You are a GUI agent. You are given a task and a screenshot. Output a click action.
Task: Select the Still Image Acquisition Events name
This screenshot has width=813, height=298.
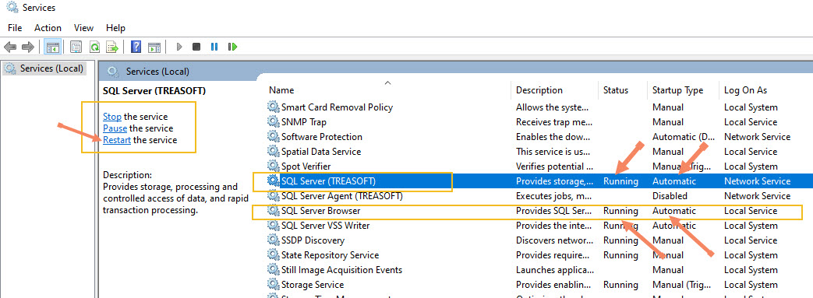(x=341, y=270)
